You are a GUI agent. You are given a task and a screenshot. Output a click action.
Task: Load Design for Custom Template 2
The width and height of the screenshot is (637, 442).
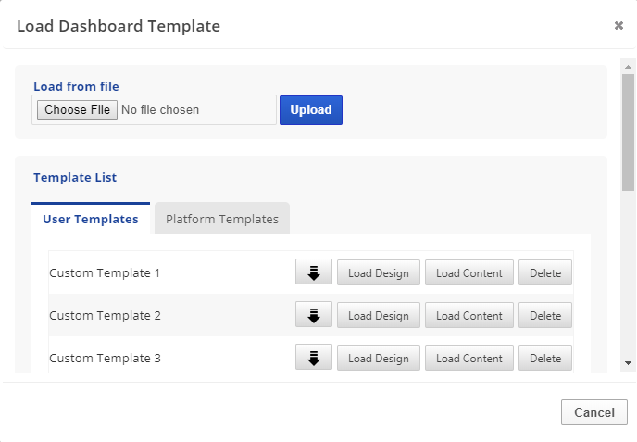(378, 315)
